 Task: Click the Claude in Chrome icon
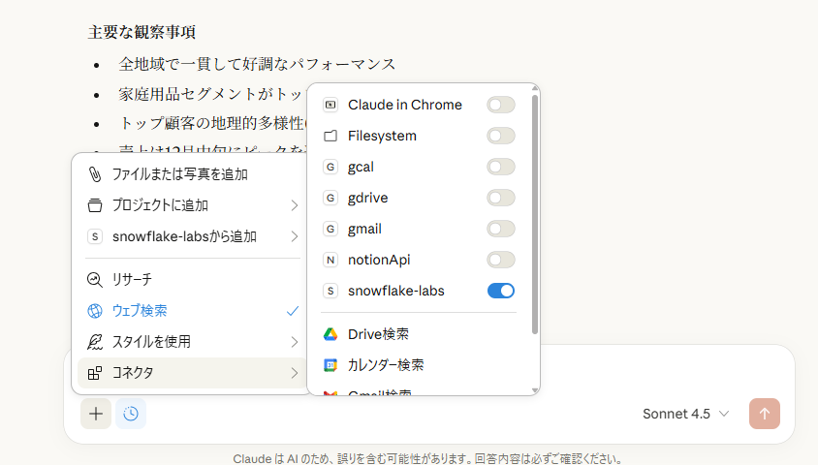[330, 105]
